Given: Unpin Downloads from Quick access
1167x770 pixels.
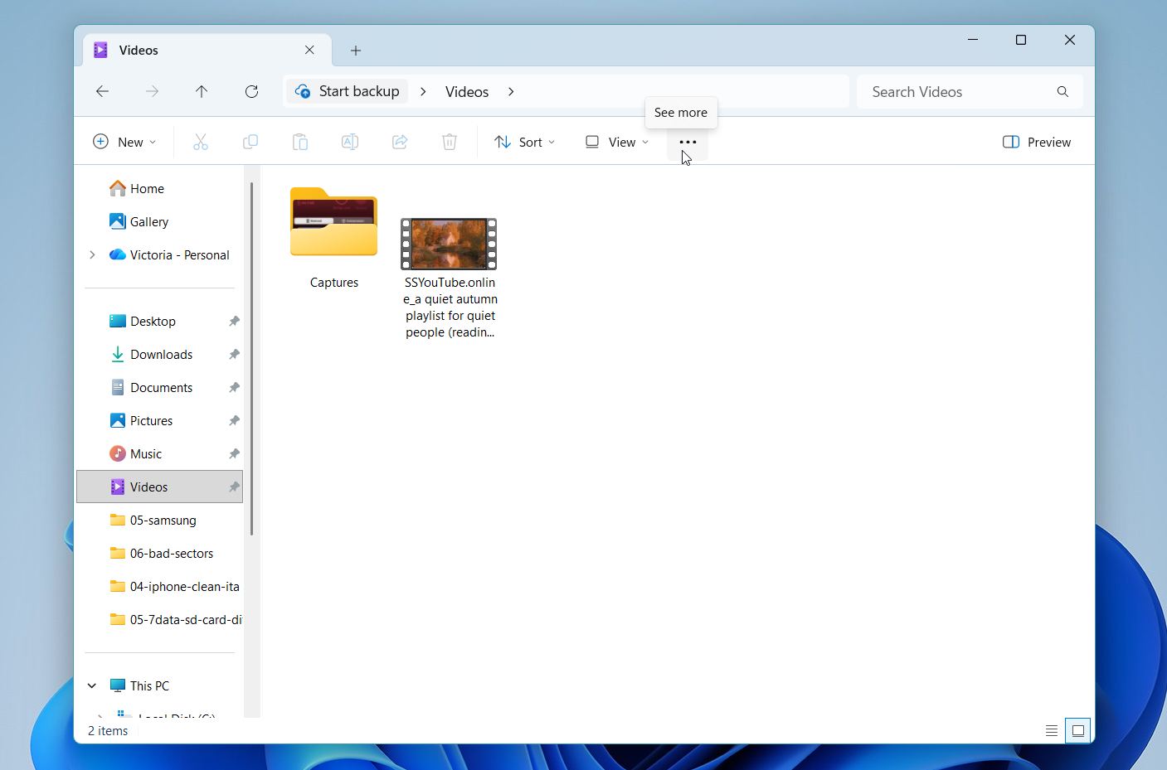Looking at the screenshot, I should tap(233, 354).
